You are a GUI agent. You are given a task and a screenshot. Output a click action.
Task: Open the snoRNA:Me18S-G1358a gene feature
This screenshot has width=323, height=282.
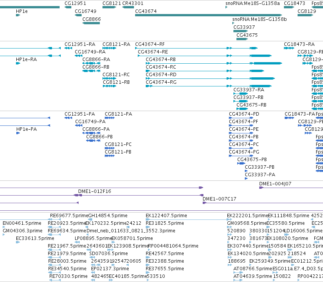226,7
